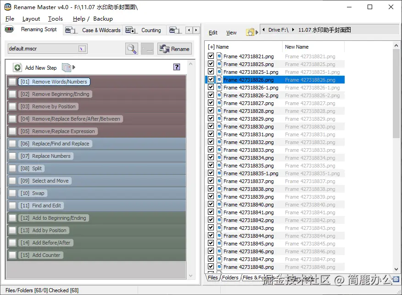402x295 pixels.
Task: Click the Name column header
Action: tap(222, 47)
